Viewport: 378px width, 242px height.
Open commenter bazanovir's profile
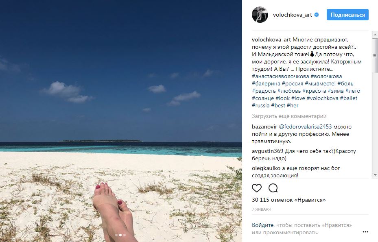click(264, 126)
